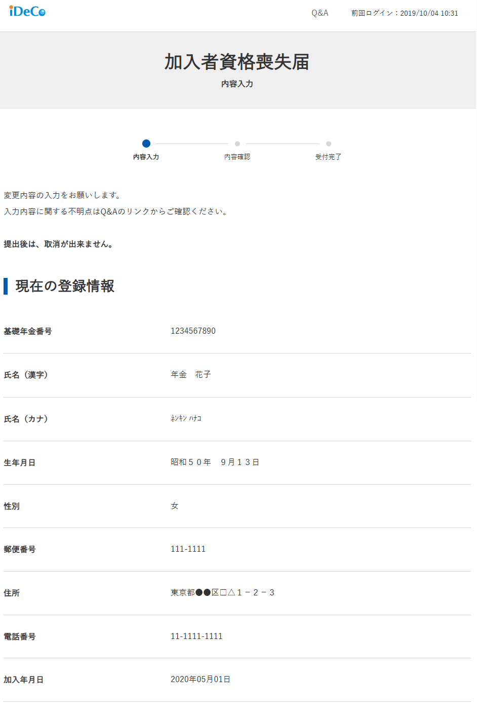The image size is (477, 709).
Task: Open the Q&A link in header
Action: point(320,13)
